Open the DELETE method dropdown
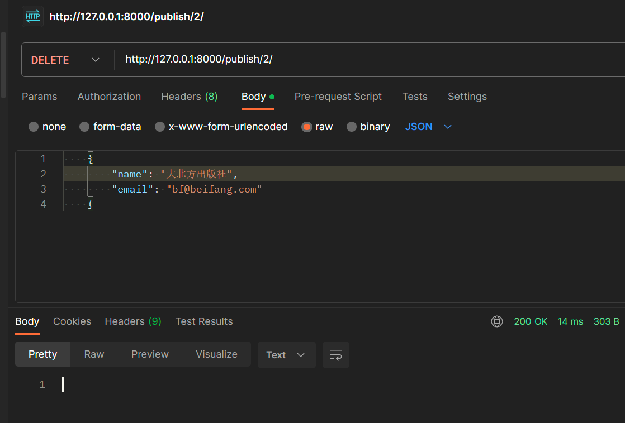Image resolution: width=625 pixels, height=423 pixels. (x=66, y=60)
